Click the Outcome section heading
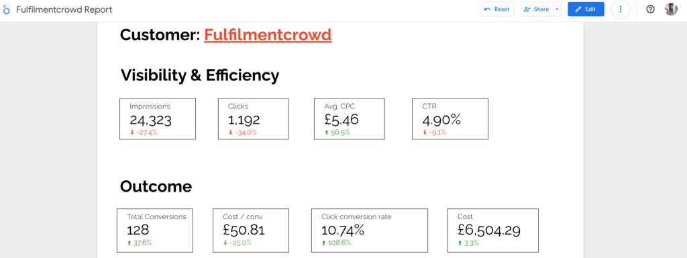This screenshot has width=687, height=258. pyautogui.click(x=156, y=187)
